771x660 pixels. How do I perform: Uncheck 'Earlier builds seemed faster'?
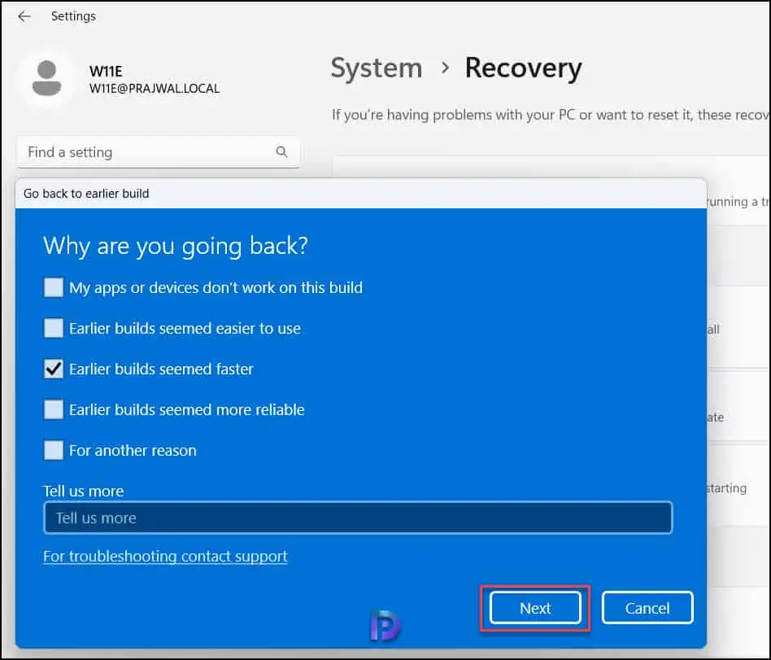tap(54, 369)
